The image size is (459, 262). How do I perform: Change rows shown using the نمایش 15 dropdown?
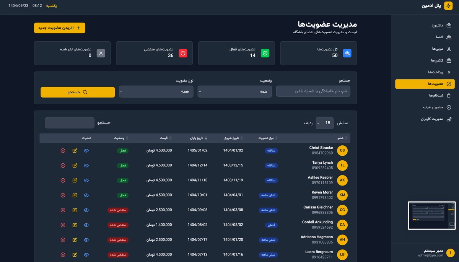click(x=324, y=123)
